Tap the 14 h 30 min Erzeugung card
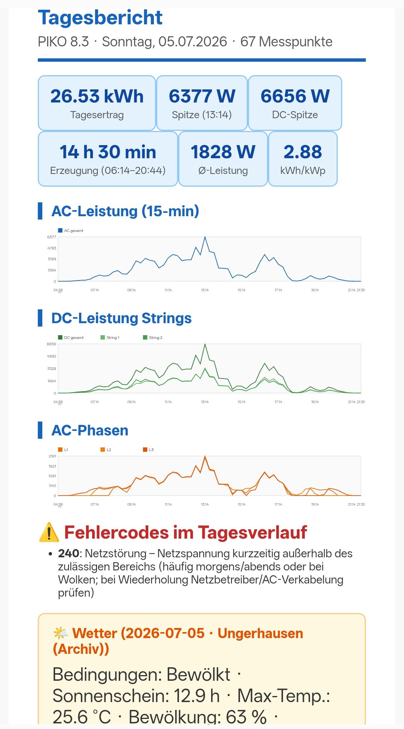 108,159
